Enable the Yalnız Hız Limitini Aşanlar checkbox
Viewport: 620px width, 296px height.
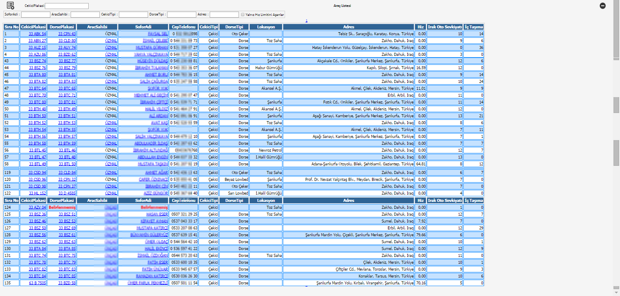point(243,15)
